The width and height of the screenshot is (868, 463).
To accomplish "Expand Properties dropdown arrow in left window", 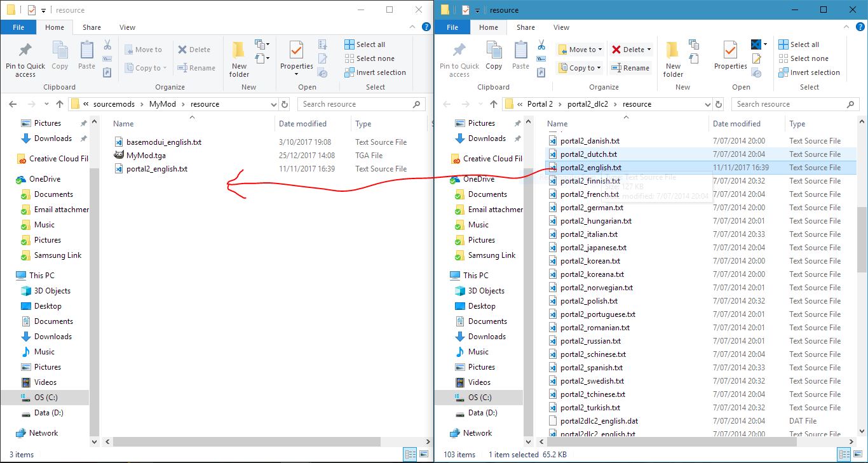I will (297, 74).
